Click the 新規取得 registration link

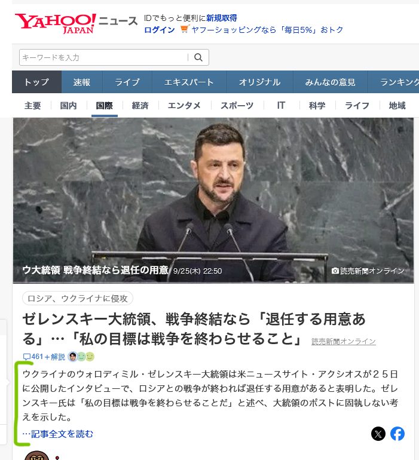coord(222,18)
